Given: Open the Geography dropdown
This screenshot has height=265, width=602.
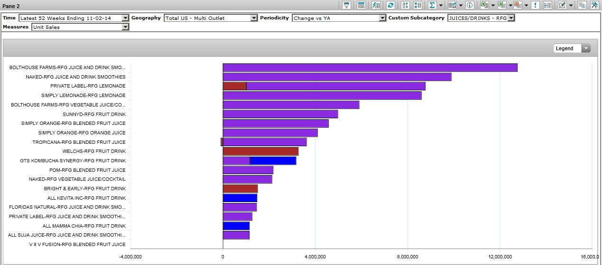Looking at the screenshot, I should [x=254, y=18].
